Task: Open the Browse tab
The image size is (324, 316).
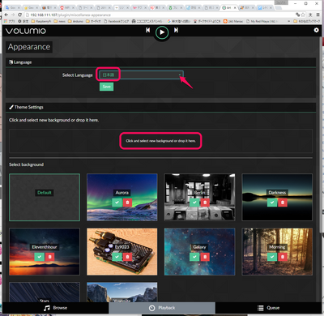Action: [x=55, y=308]
